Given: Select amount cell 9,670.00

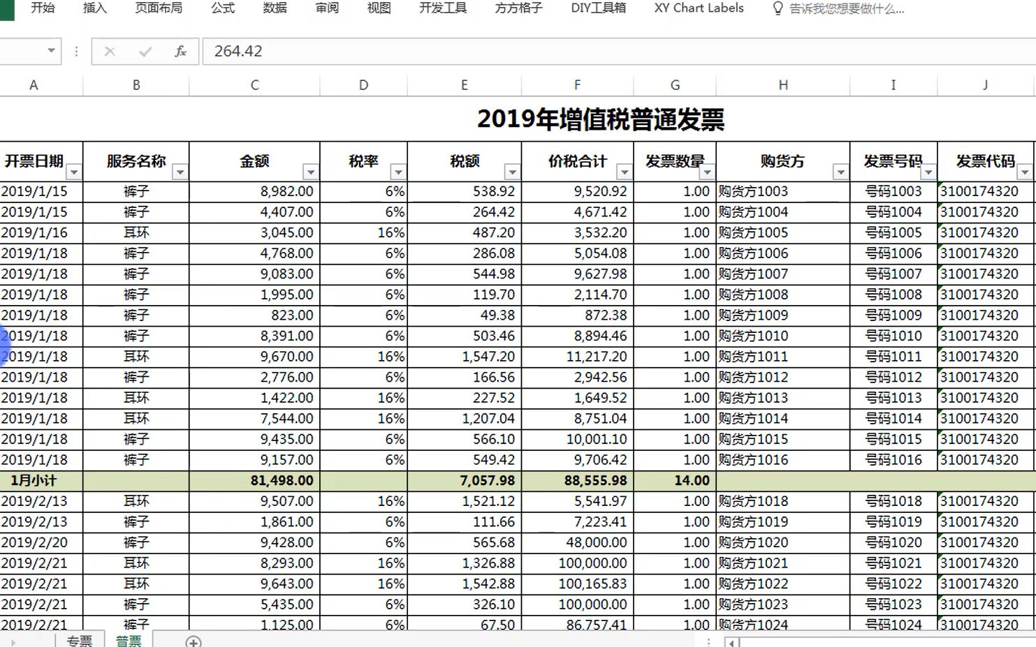Looking at the screenshot, I should coord(254,357).
